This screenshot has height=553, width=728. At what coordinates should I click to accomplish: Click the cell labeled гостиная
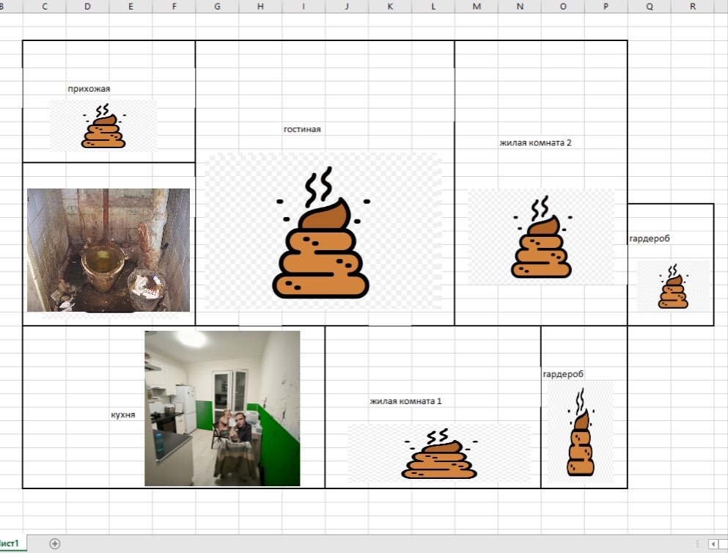(x=302, y=130)
